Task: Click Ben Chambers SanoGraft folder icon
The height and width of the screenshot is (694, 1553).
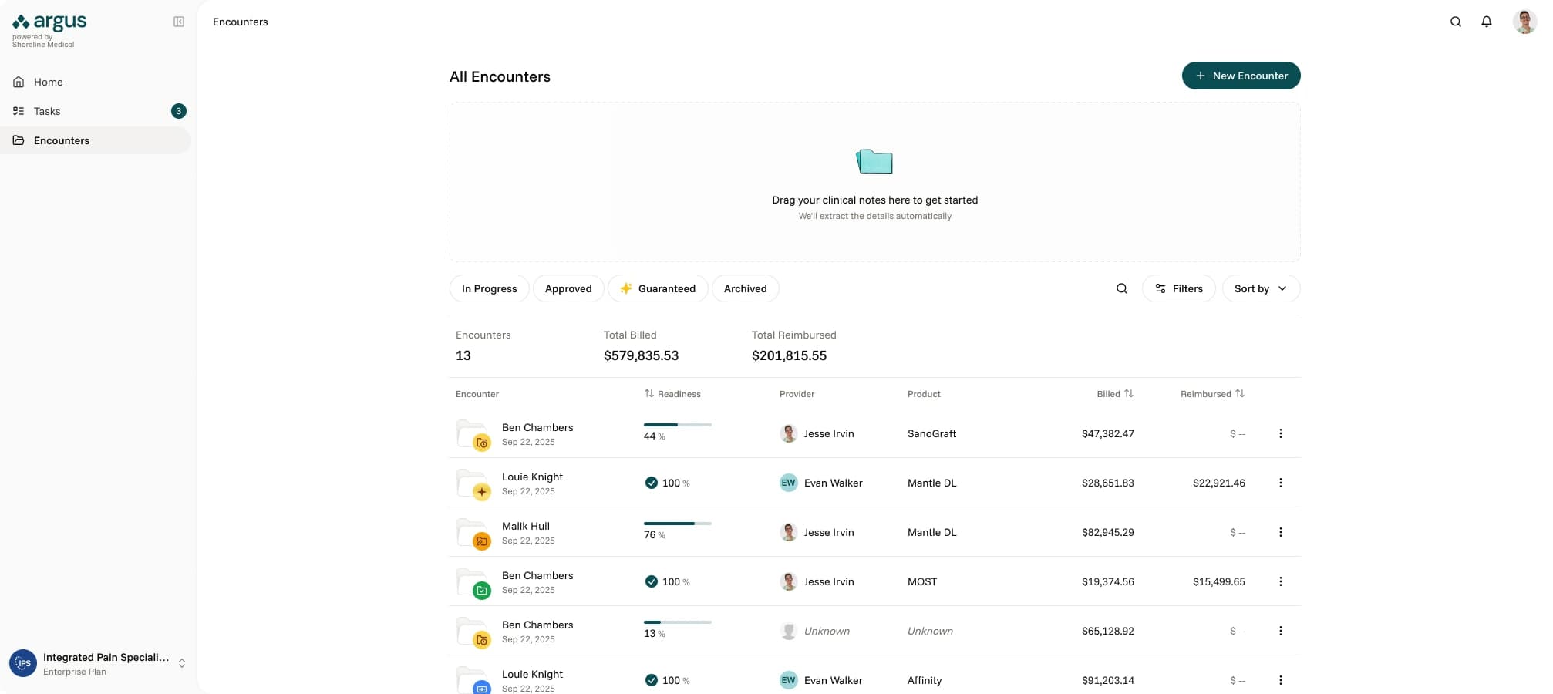Action: (x=473, y=434)
